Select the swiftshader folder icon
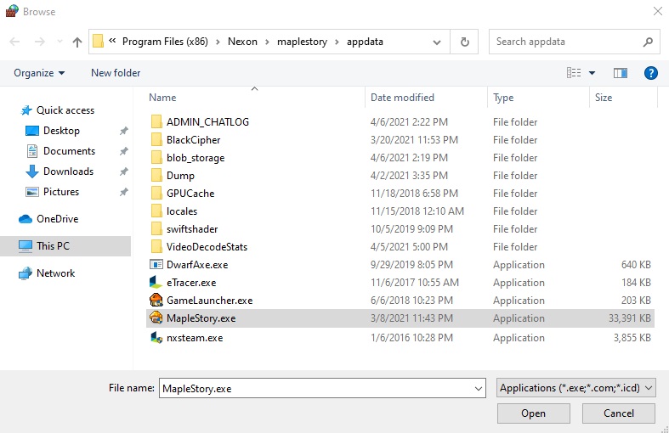669x433 pixels. (156, 229)
